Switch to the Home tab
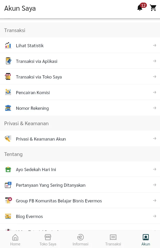Screen dimensions: 160x248 (15, 239)
